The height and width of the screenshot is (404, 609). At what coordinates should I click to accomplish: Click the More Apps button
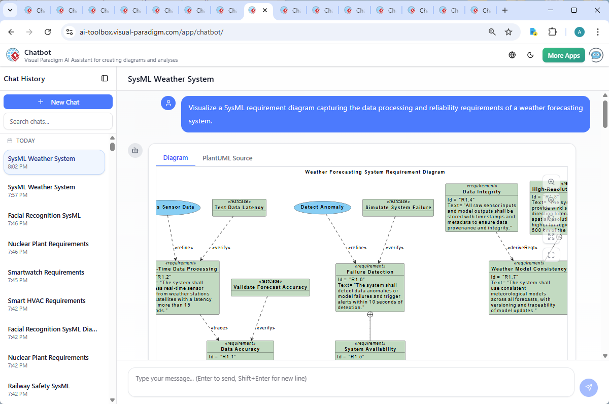pyautogui.click(x=563, y=55)
